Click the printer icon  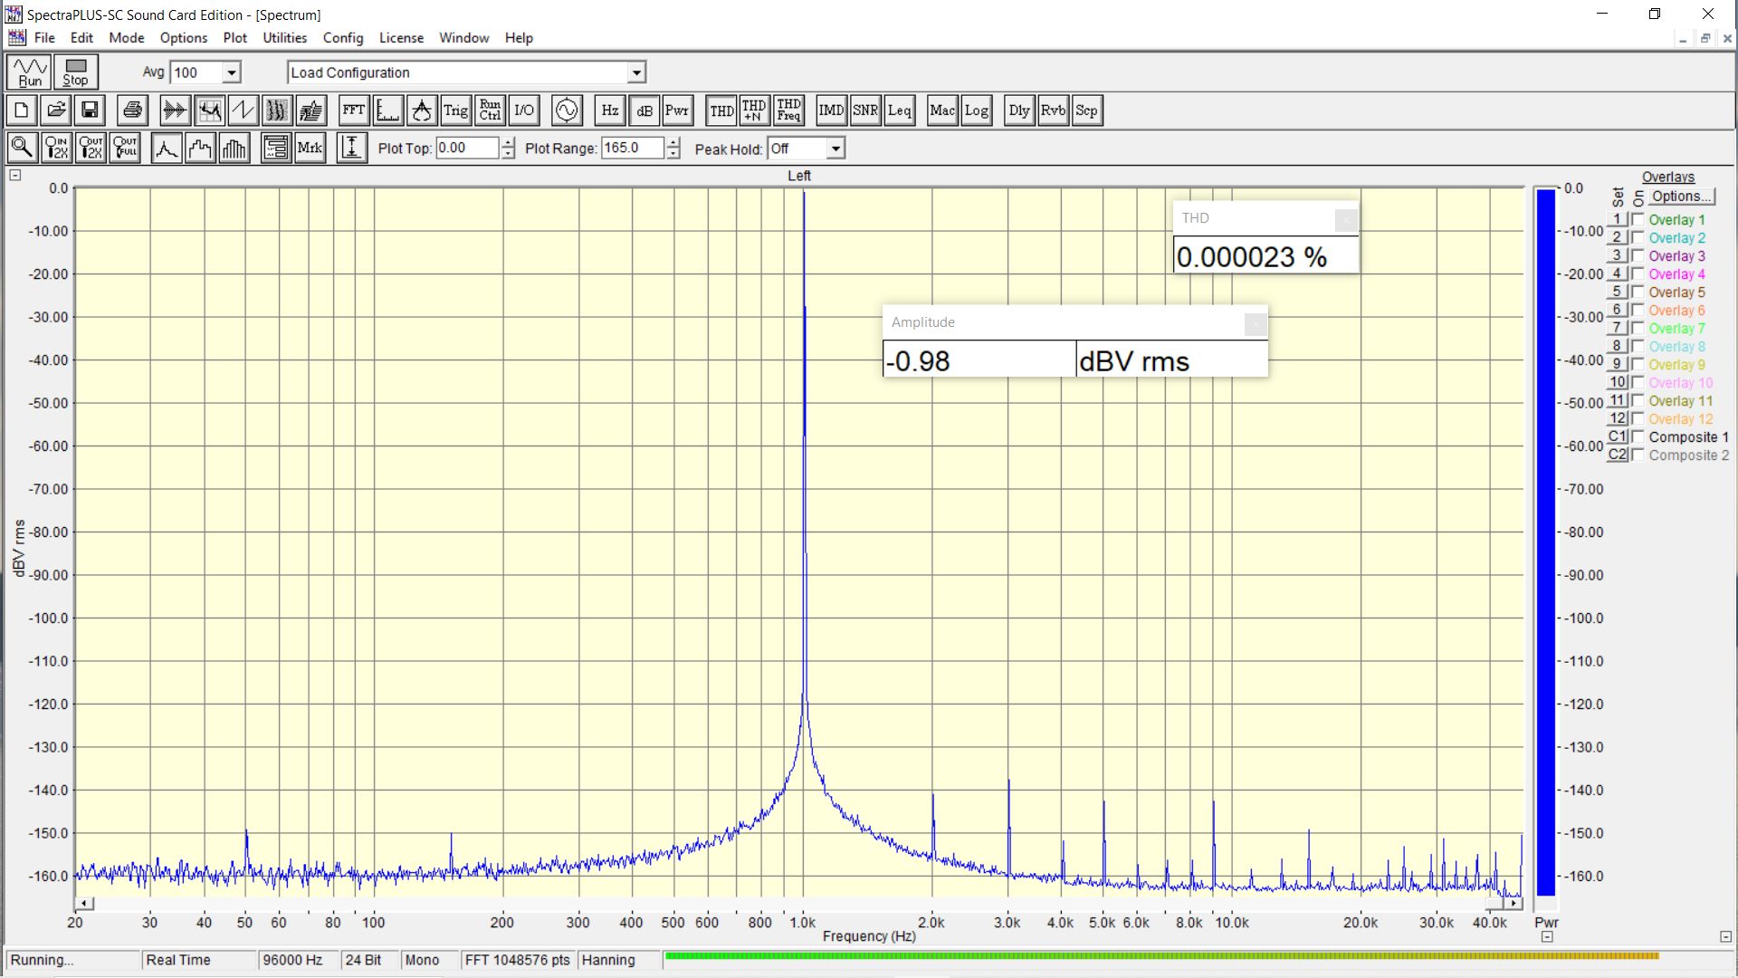(x=132, y=110)
